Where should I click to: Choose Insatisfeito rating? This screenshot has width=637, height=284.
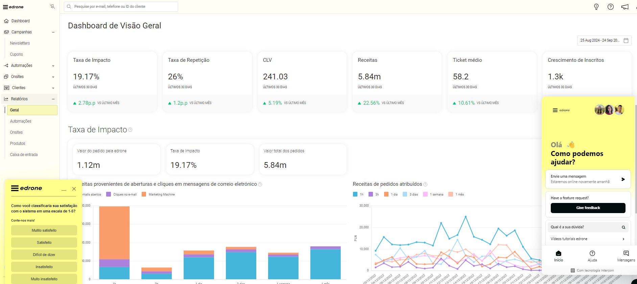click(x=44, y=267)
